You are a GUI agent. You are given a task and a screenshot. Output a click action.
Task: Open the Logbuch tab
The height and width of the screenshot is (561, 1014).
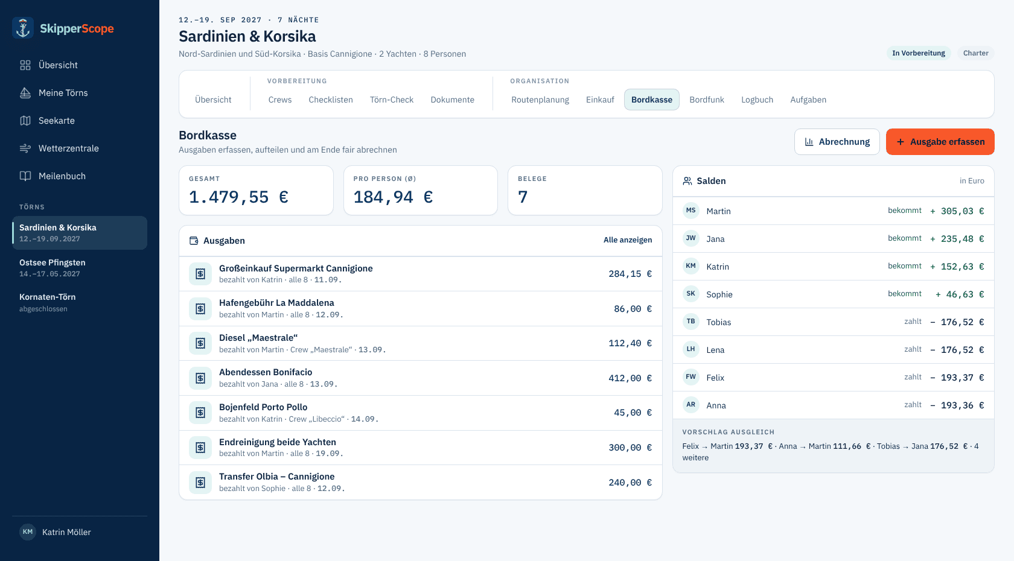757,100
